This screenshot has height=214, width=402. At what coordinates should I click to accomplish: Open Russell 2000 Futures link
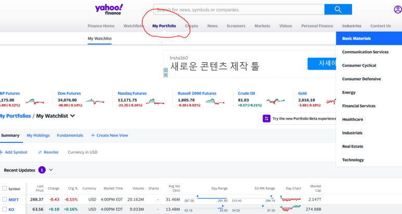click(x=197, y=93)
